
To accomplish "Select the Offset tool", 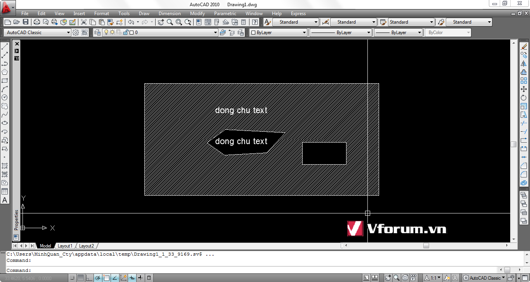I will [524, 72].
